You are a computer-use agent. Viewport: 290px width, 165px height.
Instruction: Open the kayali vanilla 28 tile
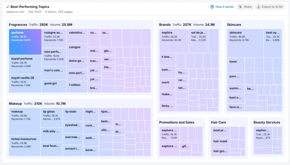point(25,83)
